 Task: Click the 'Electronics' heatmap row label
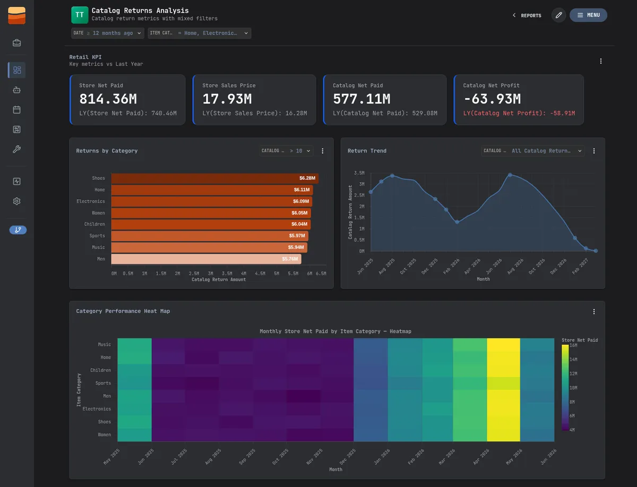pyautogui.click(x=97, y=409)
